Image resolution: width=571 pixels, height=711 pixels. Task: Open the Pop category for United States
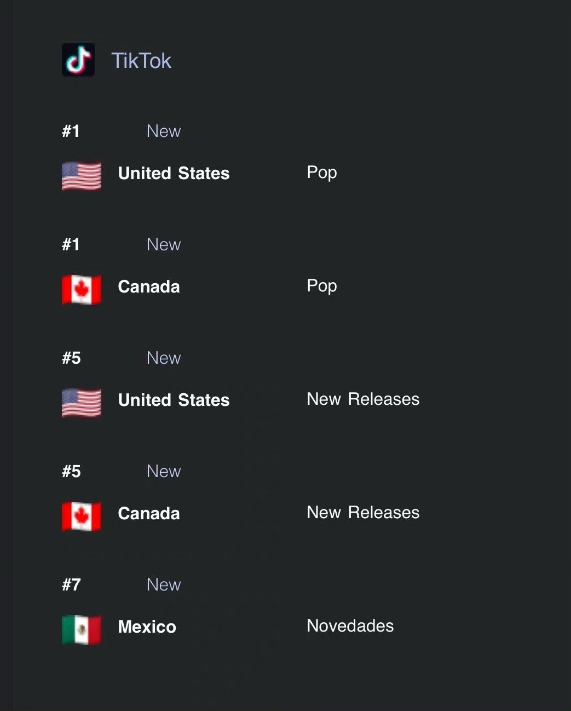point(322,173)
